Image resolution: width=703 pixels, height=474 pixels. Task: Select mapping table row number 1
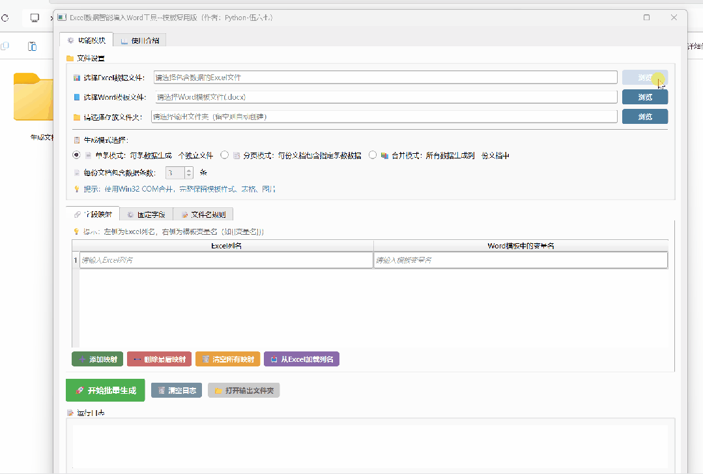click(x=76, y=260)
